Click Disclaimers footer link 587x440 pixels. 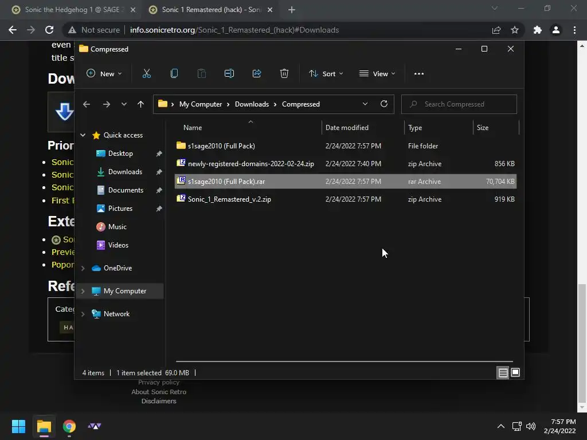[x=159, y=401]
